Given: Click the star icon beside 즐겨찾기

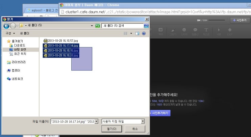Looking at the screenshot, I should pyautogui.click(x=9, y=41).
